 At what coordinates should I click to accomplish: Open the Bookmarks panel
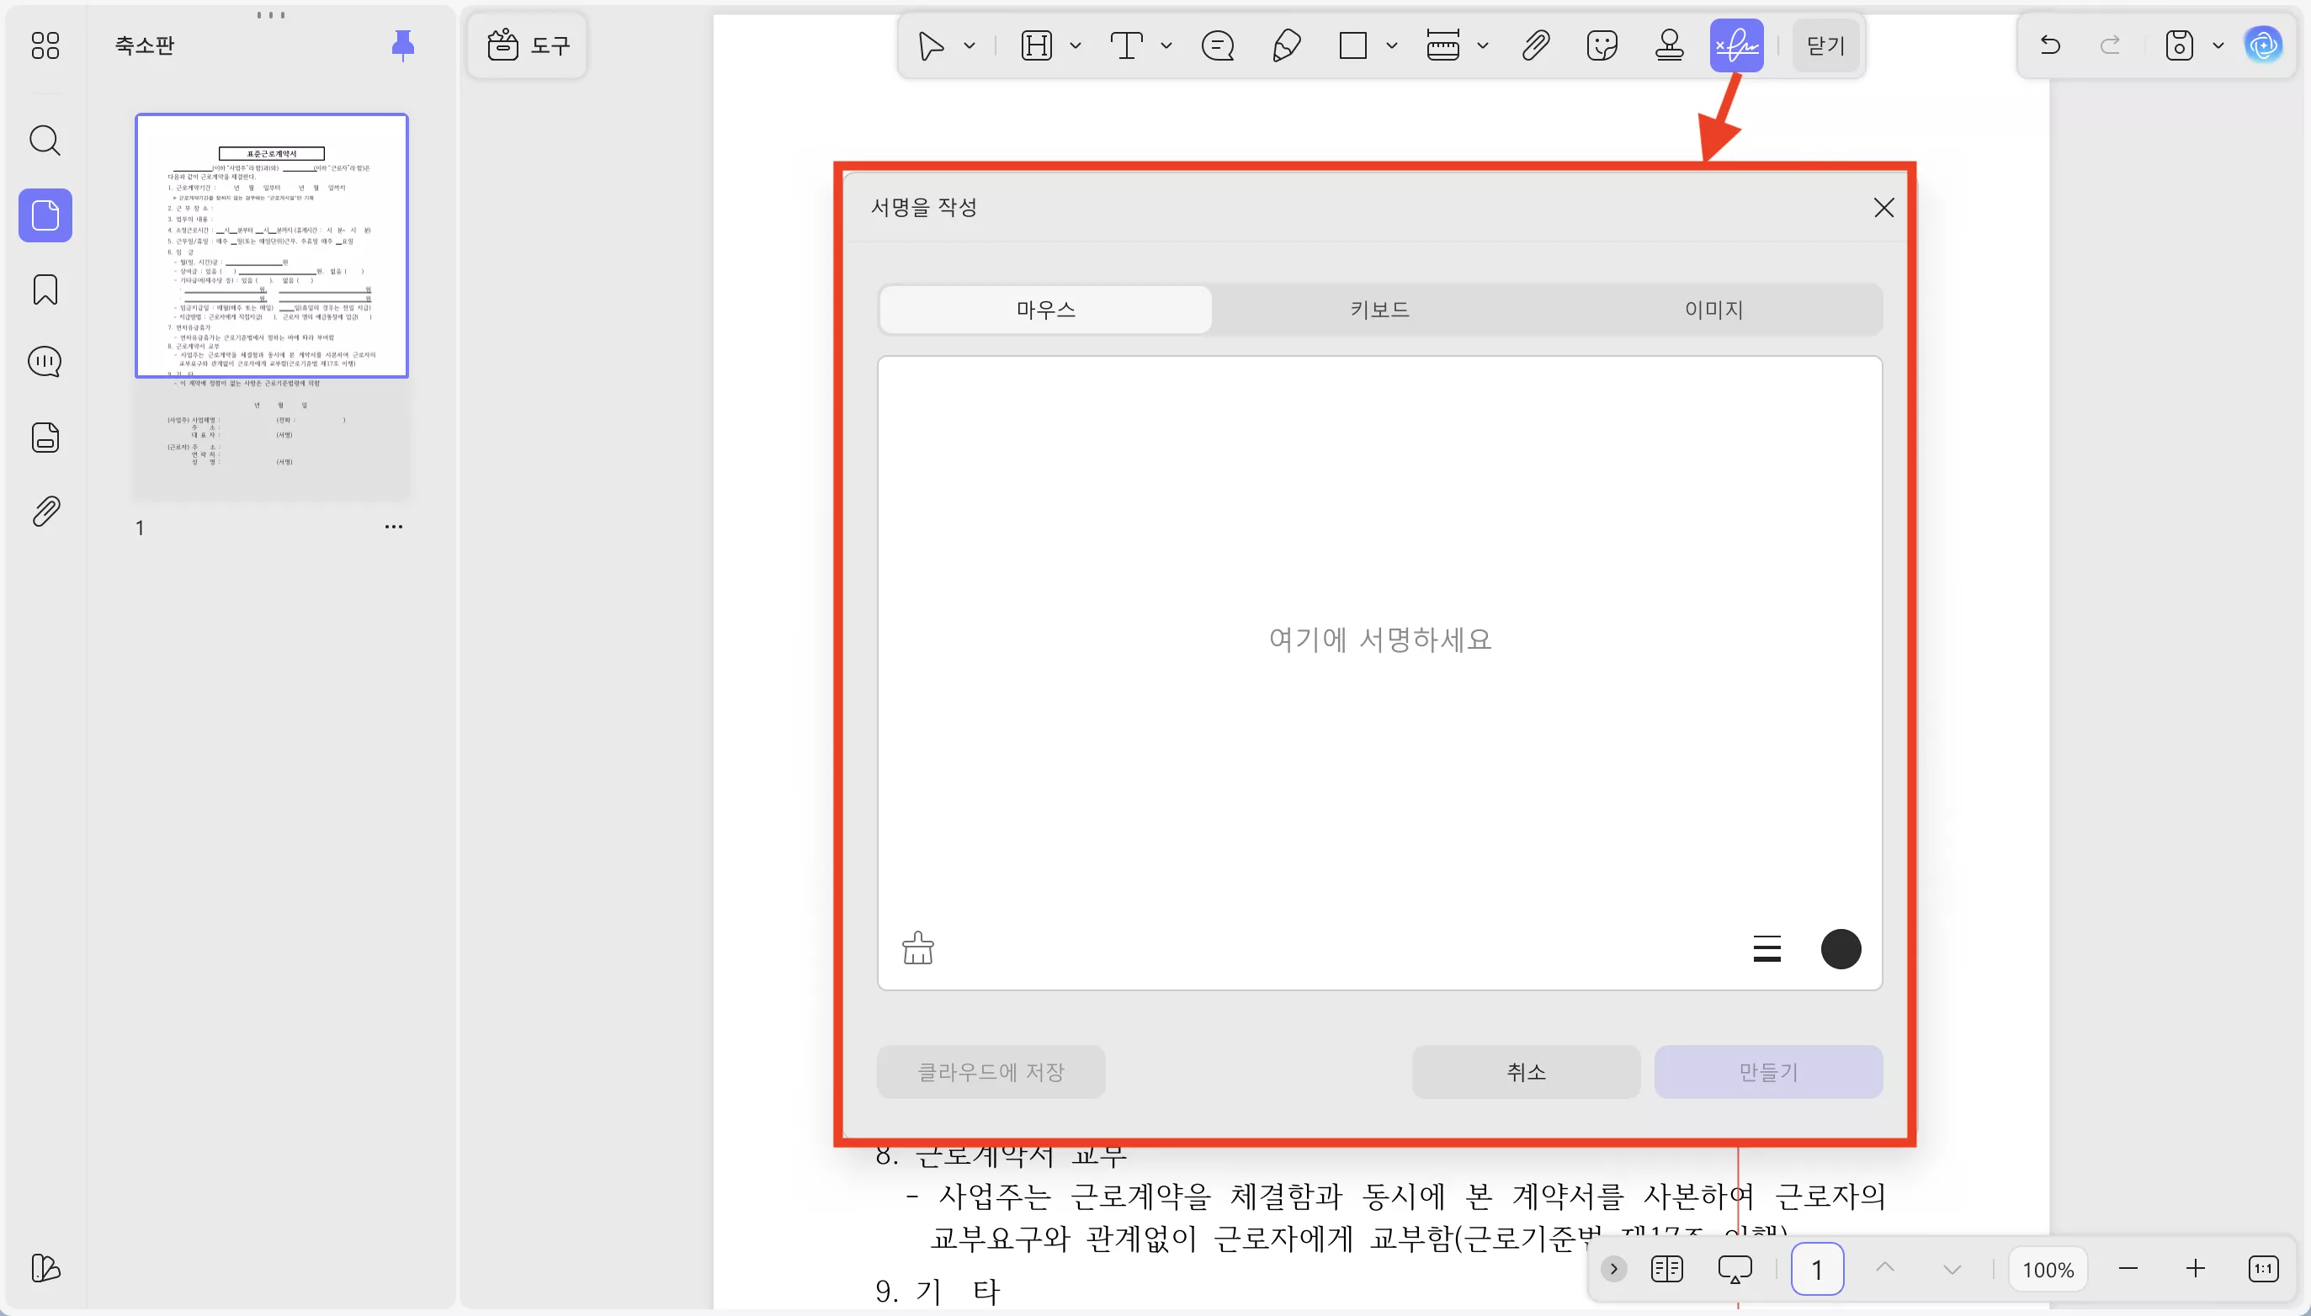tap(45, 289)
